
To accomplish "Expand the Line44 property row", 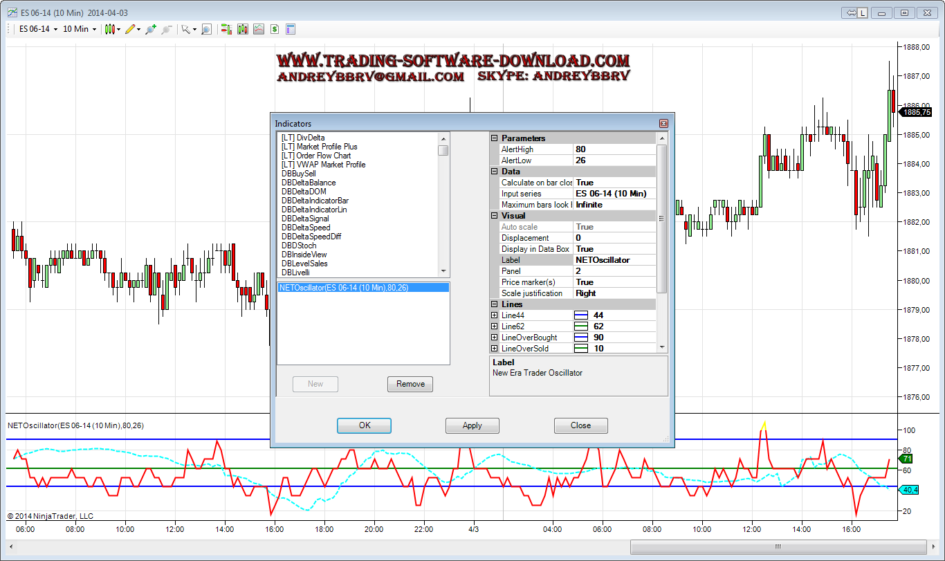I will click(494, 315).
